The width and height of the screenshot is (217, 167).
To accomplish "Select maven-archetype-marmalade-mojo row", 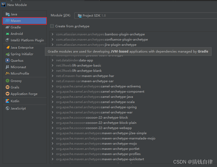I will click(x=133, y=138).
